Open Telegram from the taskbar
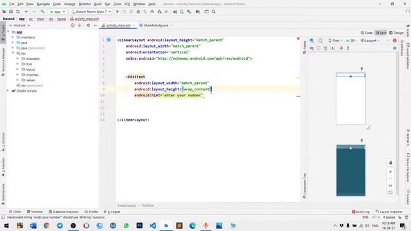 pyautogui.click(x=60, y=225)
